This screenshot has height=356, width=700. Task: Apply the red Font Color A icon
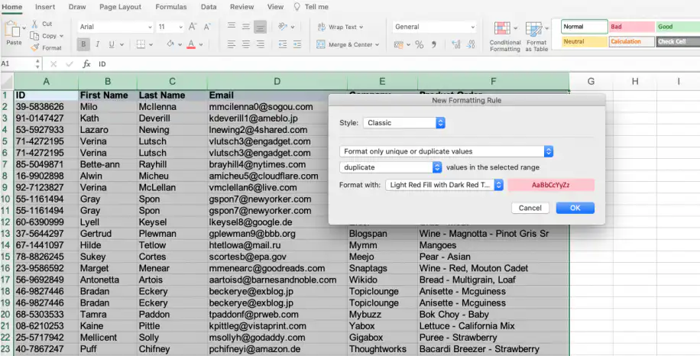pyautogui.click(x=191, y=44)
